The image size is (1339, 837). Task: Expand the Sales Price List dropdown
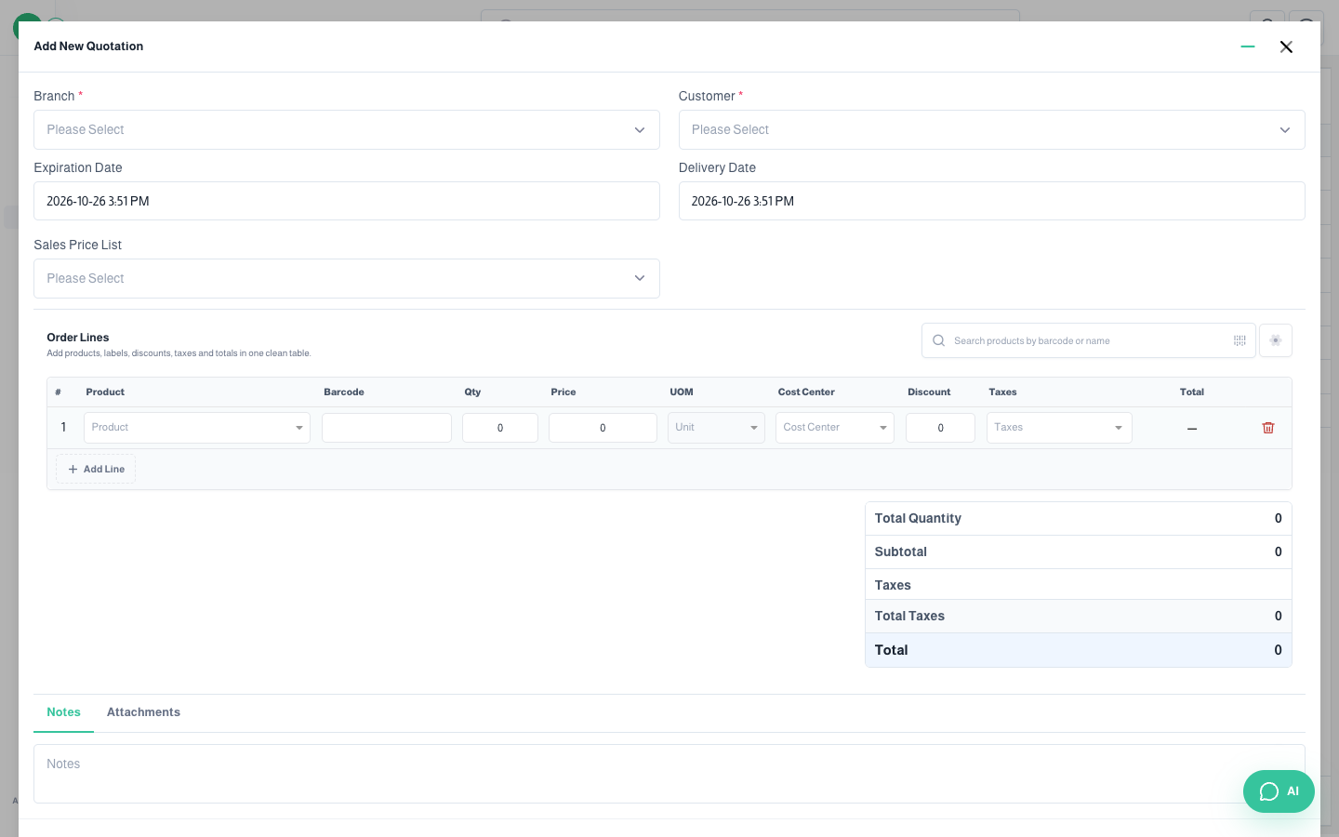click(x=347, y=279)
